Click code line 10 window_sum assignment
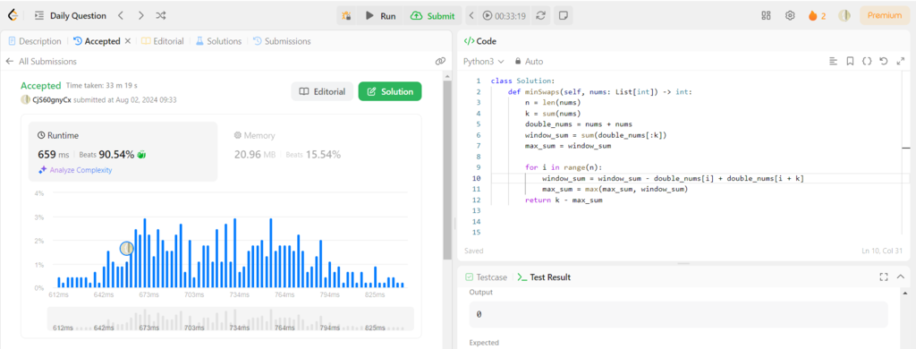 pyautogui.click(x=673, y=178)
